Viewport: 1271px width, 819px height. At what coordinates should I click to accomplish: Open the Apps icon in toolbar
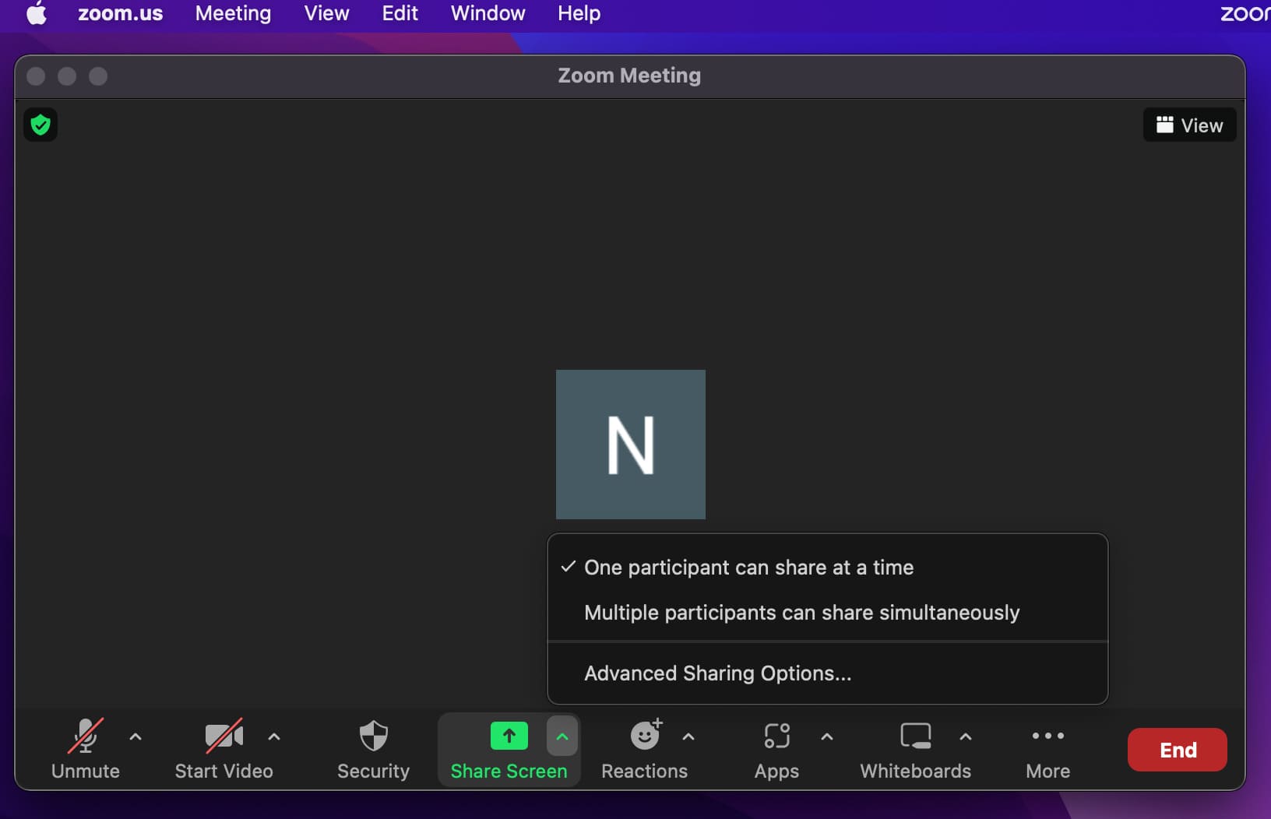tap(776, 736)
